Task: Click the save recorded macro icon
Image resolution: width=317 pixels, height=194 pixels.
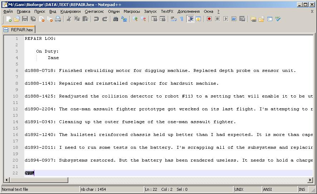Action: [x=242, y=19]
